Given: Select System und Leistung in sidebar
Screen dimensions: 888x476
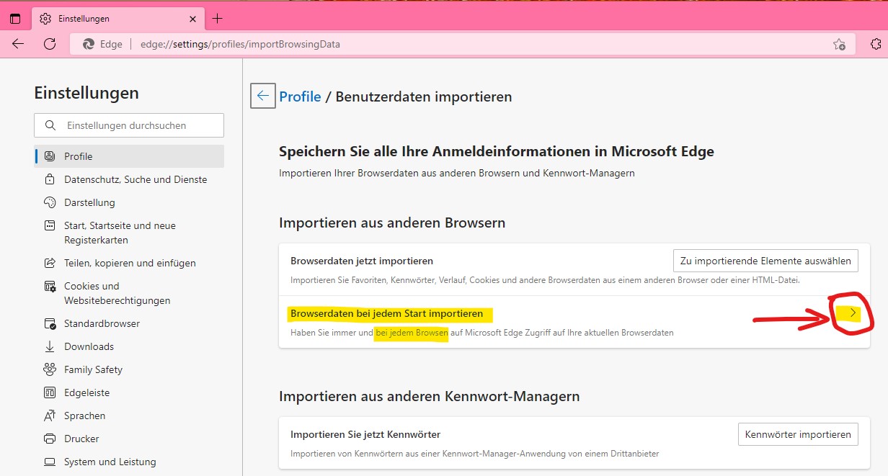Looking at the screenshot, I should click(110, 462).
